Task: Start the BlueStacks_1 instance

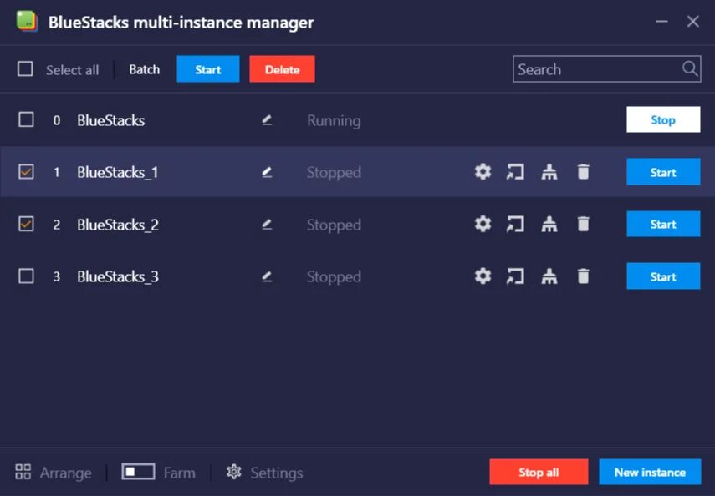Action: point(663,172)
